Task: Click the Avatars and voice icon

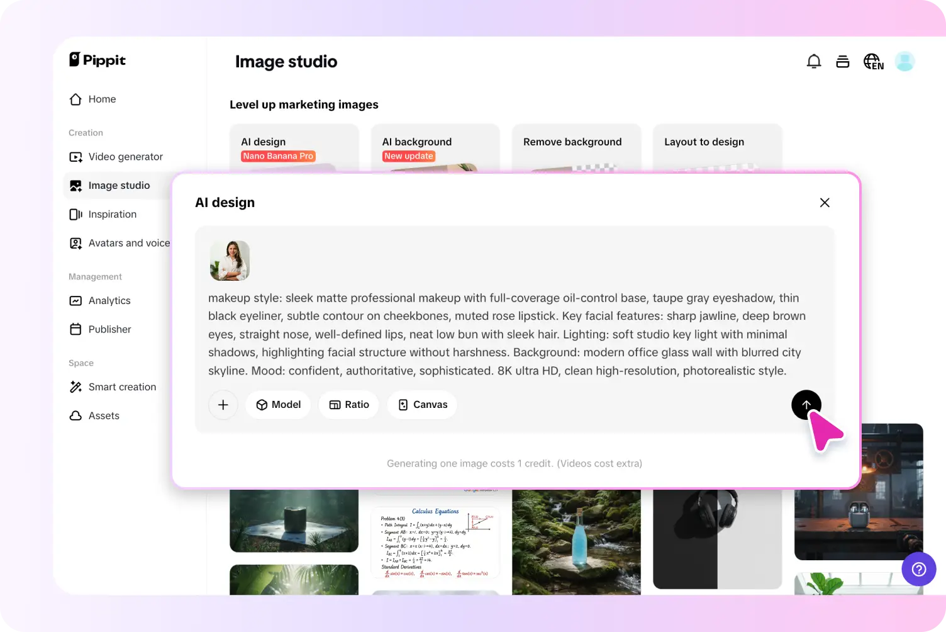Action: 75,243
